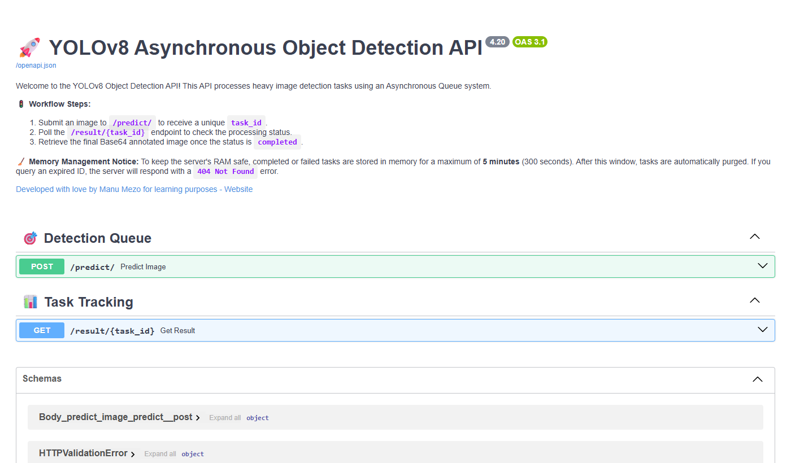Click the Get Result summary text

point(177,331)
